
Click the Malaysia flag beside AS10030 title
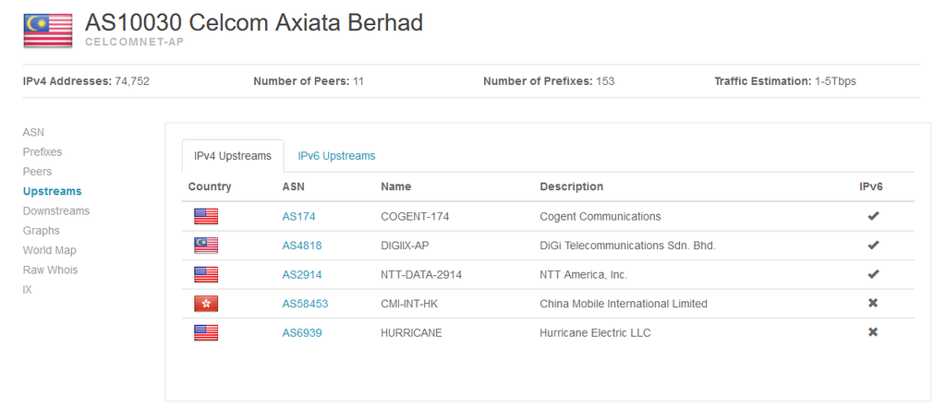47,30
